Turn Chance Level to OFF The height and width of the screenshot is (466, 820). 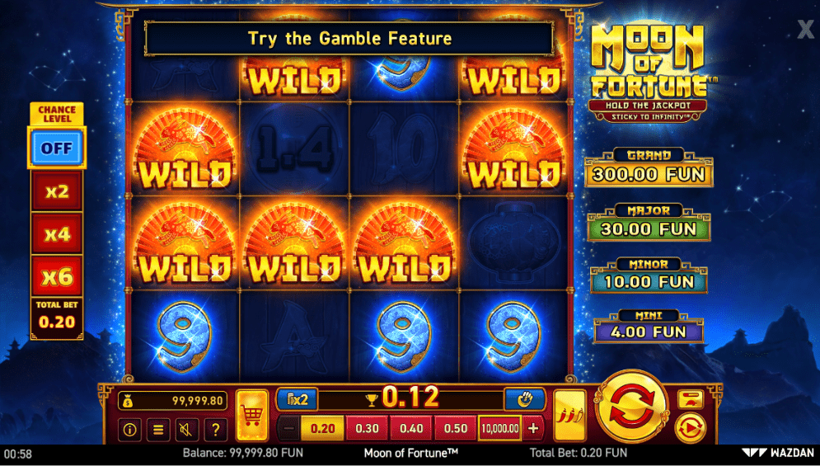pos(57,148)
